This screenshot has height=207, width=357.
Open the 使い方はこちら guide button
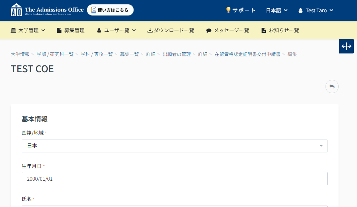pos(110,10)
